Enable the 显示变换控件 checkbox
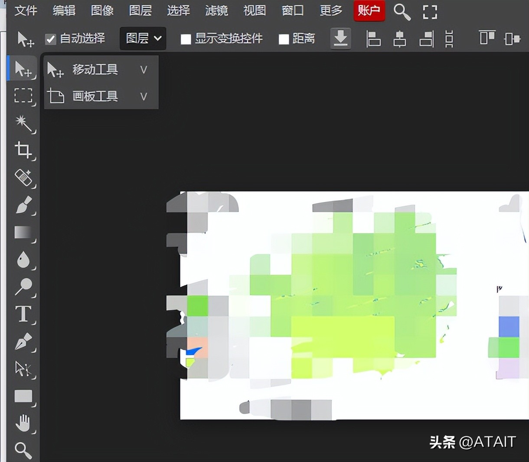The height and width of the screenshot is (462, 529). tap(186, 39)
